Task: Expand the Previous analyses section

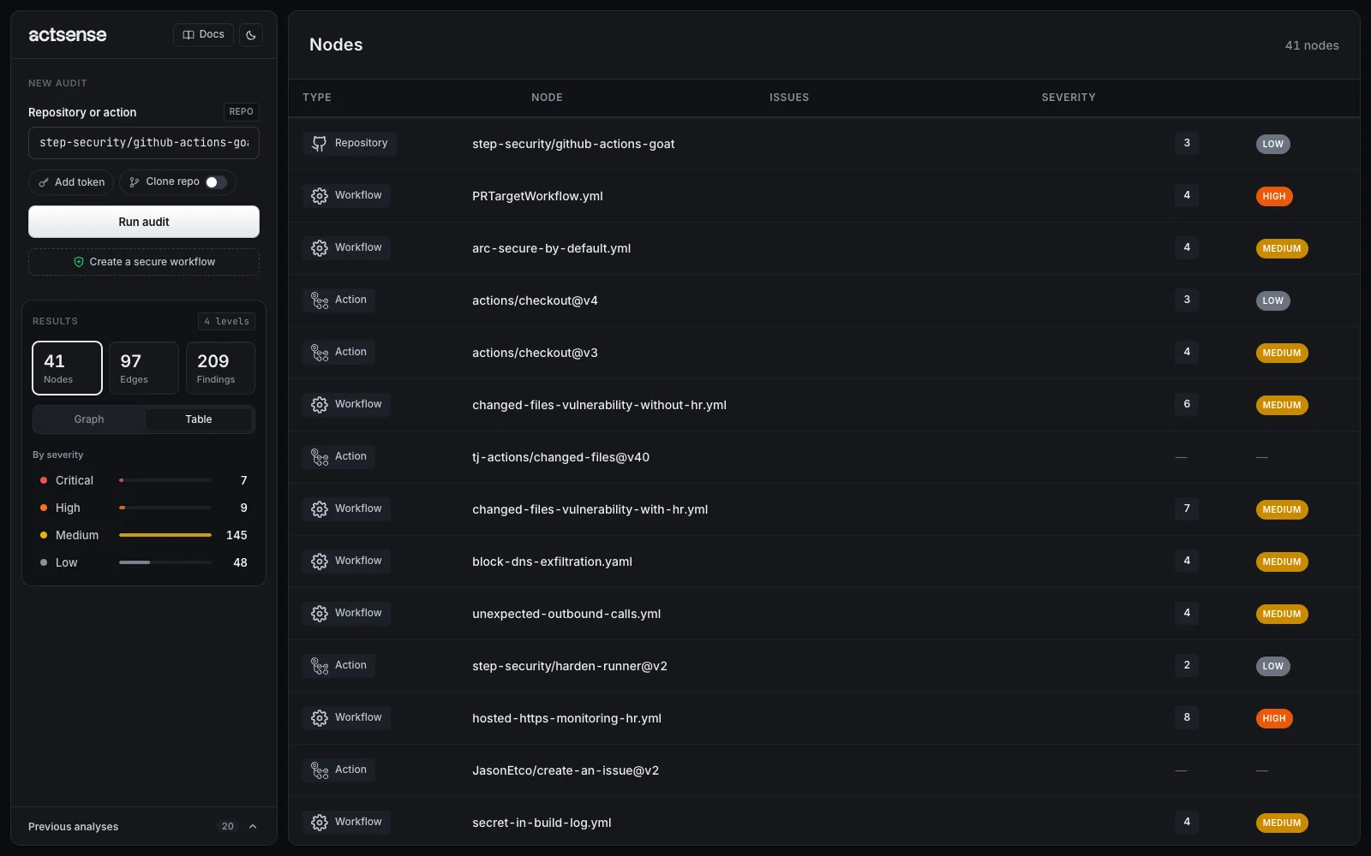Action: tap(144, 826)
